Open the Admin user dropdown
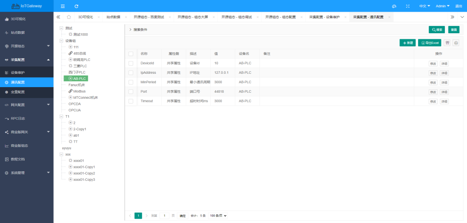 (442, 6)
